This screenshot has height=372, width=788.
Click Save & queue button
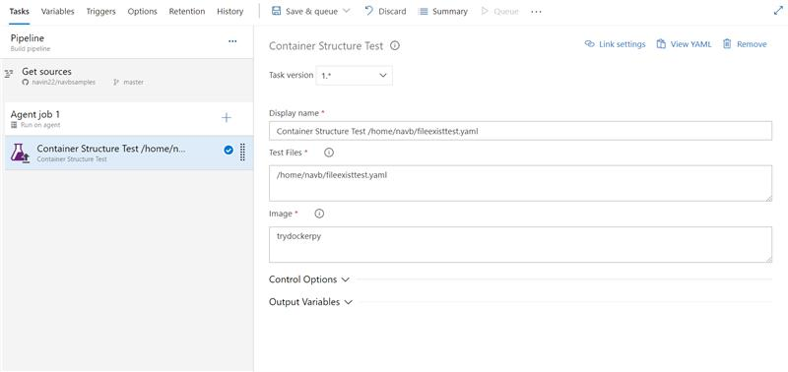[304, 11]
